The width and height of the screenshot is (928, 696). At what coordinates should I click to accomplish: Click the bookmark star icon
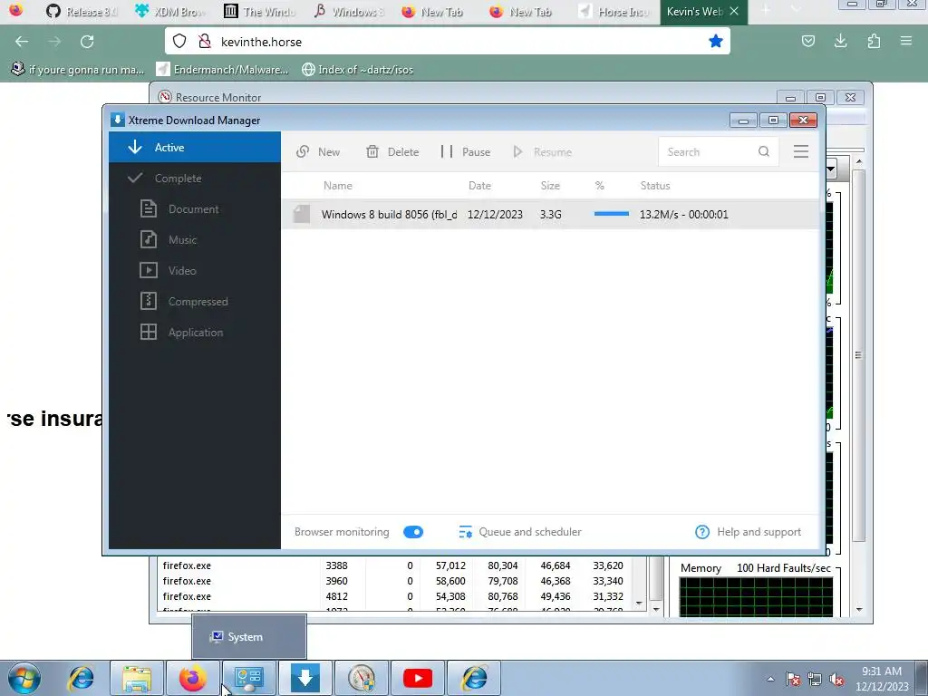point(716,41)
